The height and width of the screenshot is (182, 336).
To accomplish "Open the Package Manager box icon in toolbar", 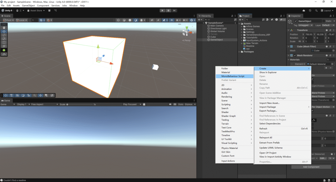I will (x=49, y=11).
